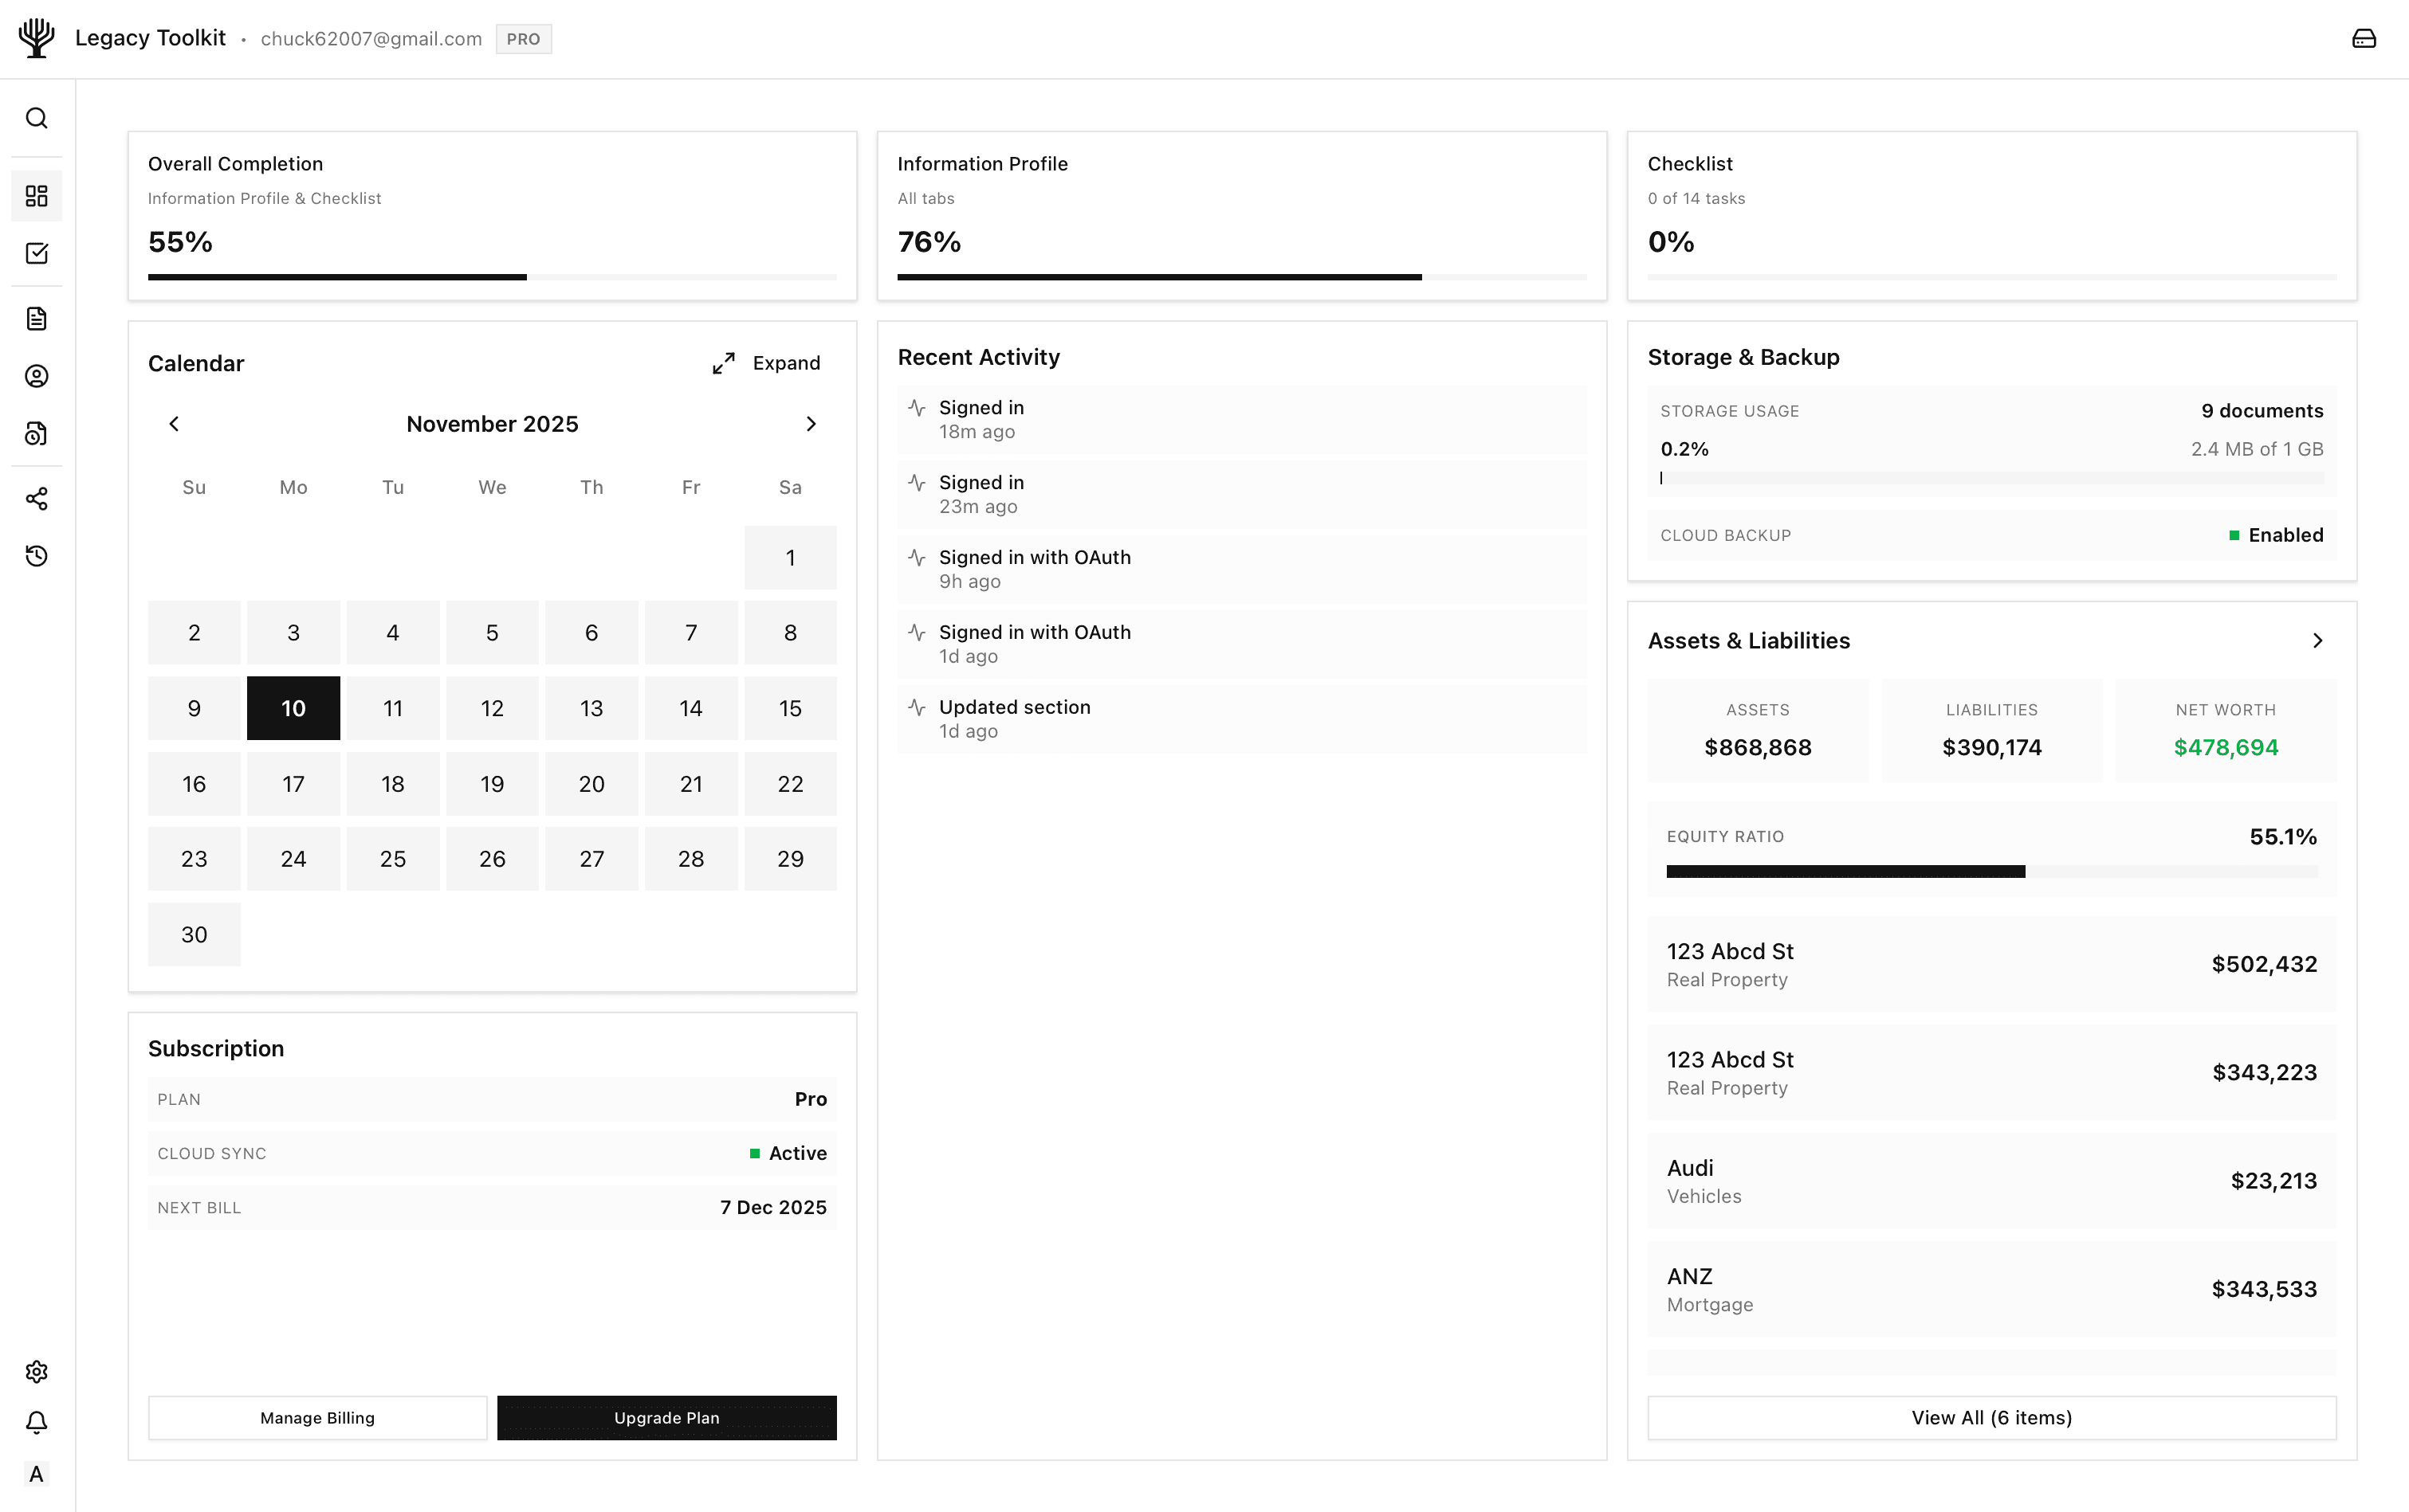Image resolution: width=2409 pixels, height=1512 pixels.
Task: View activity history via the sidebar clock icon
Action: [37, 556]
